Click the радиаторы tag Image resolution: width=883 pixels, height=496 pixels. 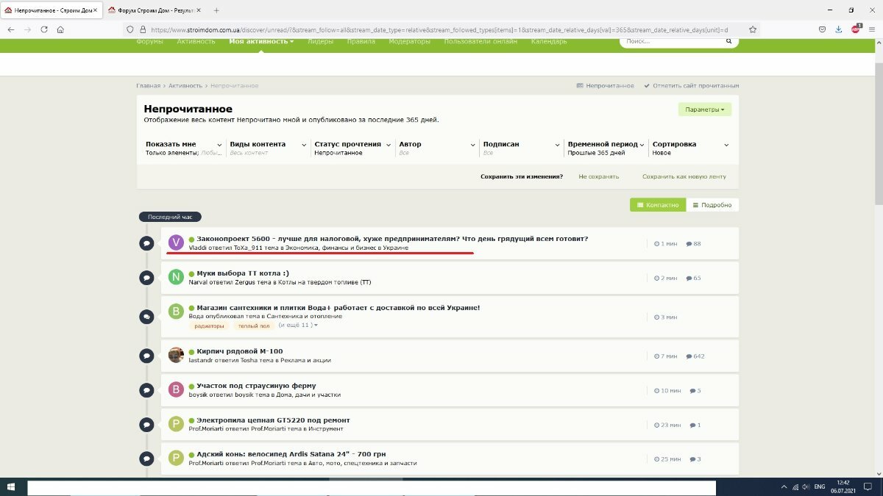point(209,325)
